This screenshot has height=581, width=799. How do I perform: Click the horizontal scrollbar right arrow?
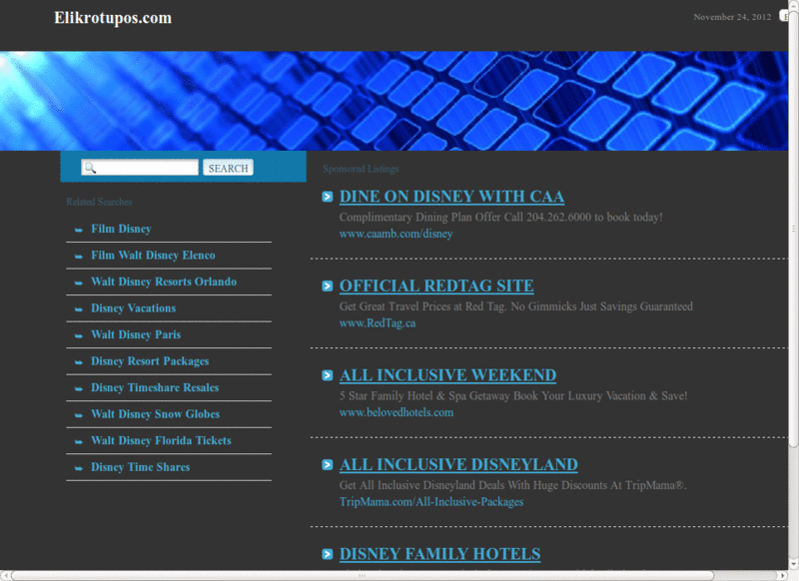[x=784, y=576]
